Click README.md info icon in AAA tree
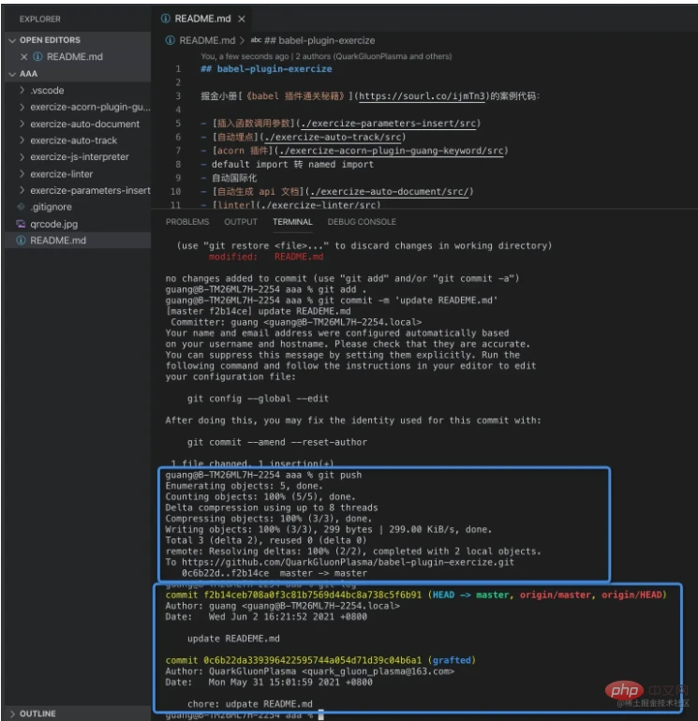This screenshot has width=698, height=721. click(21, 241)
